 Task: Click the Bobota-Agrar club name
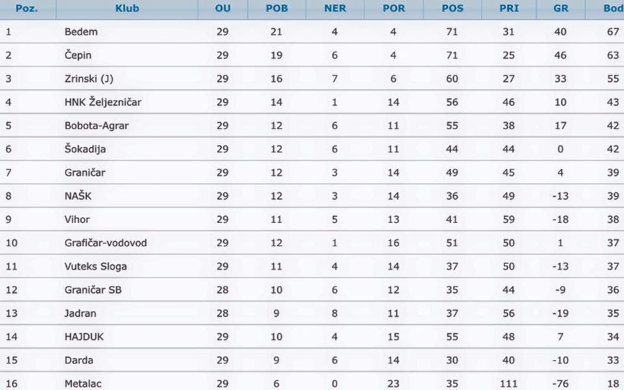tap(97, 125)
